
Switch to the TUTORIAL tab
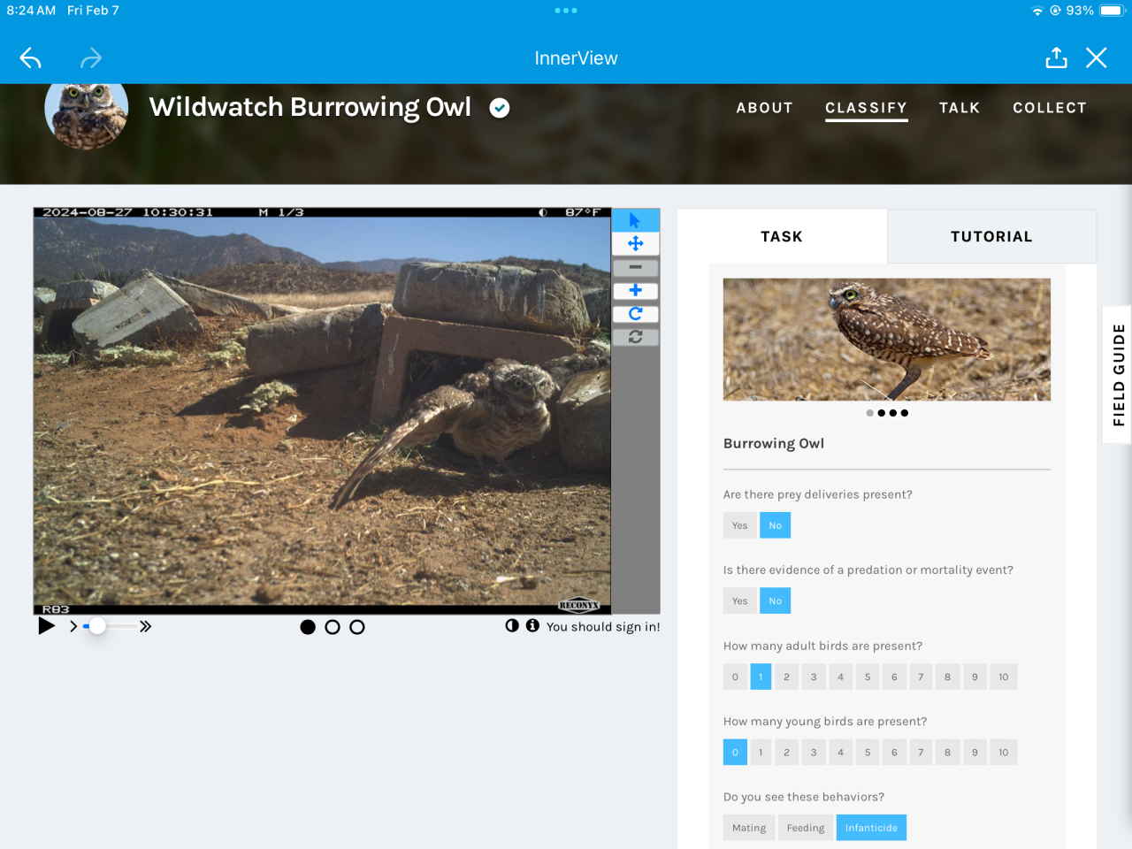[x=991, y=236]
